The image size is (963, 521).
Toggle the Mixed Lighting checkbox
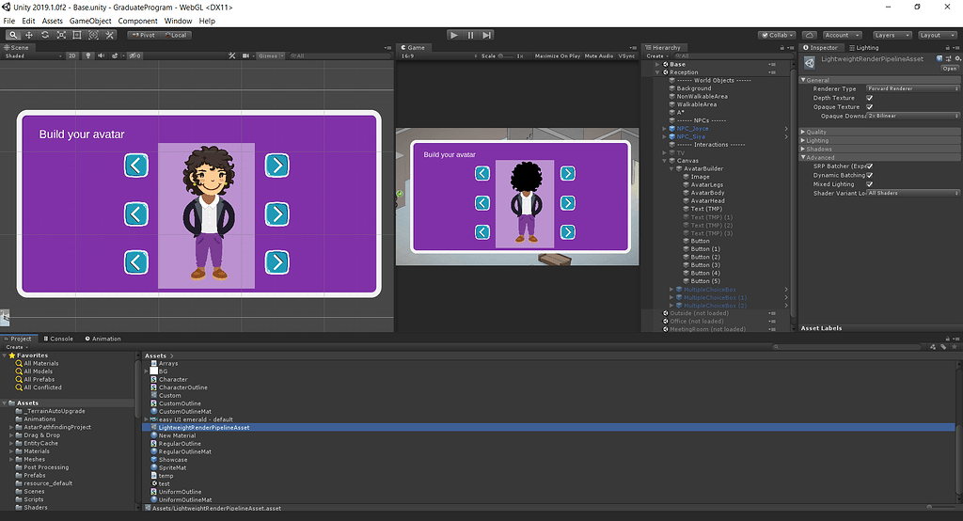click(869, 184)
